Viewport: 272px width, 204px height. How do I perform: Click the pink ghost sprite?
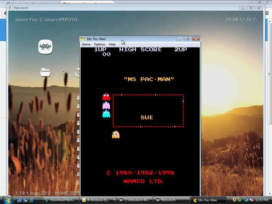pos(106,105)
